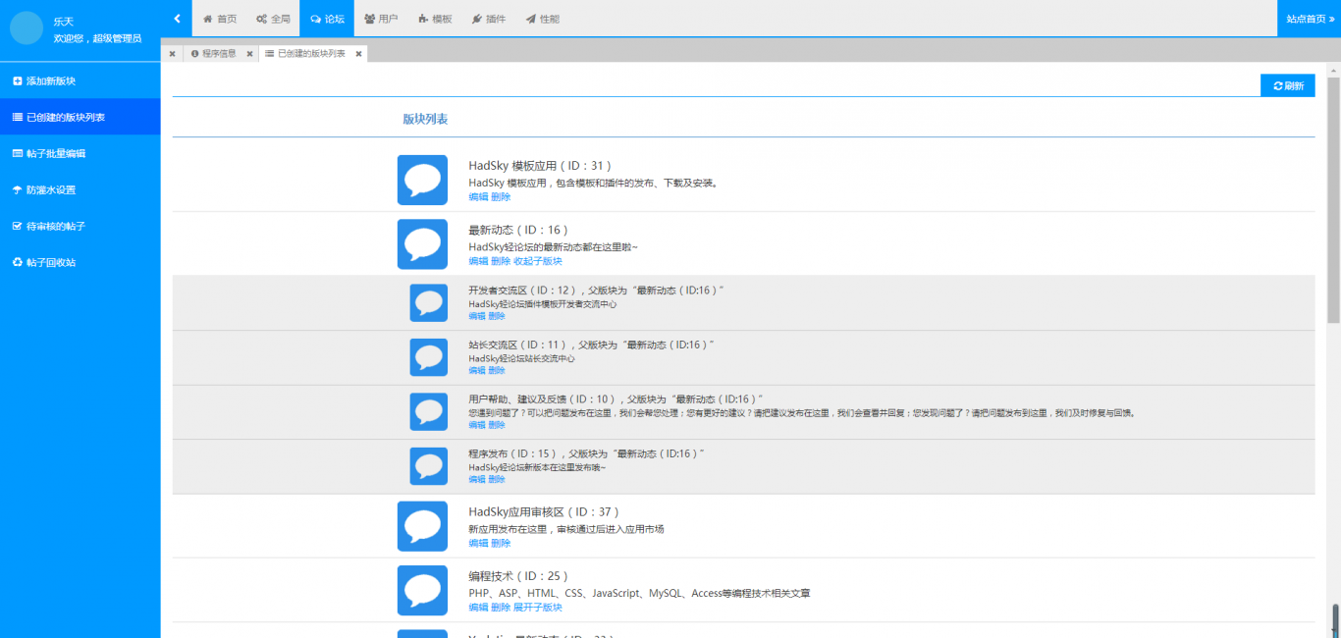Click the scrollbar up arrow
The width and height of the screenshot is (1341, 638).
pos(1334,69)
